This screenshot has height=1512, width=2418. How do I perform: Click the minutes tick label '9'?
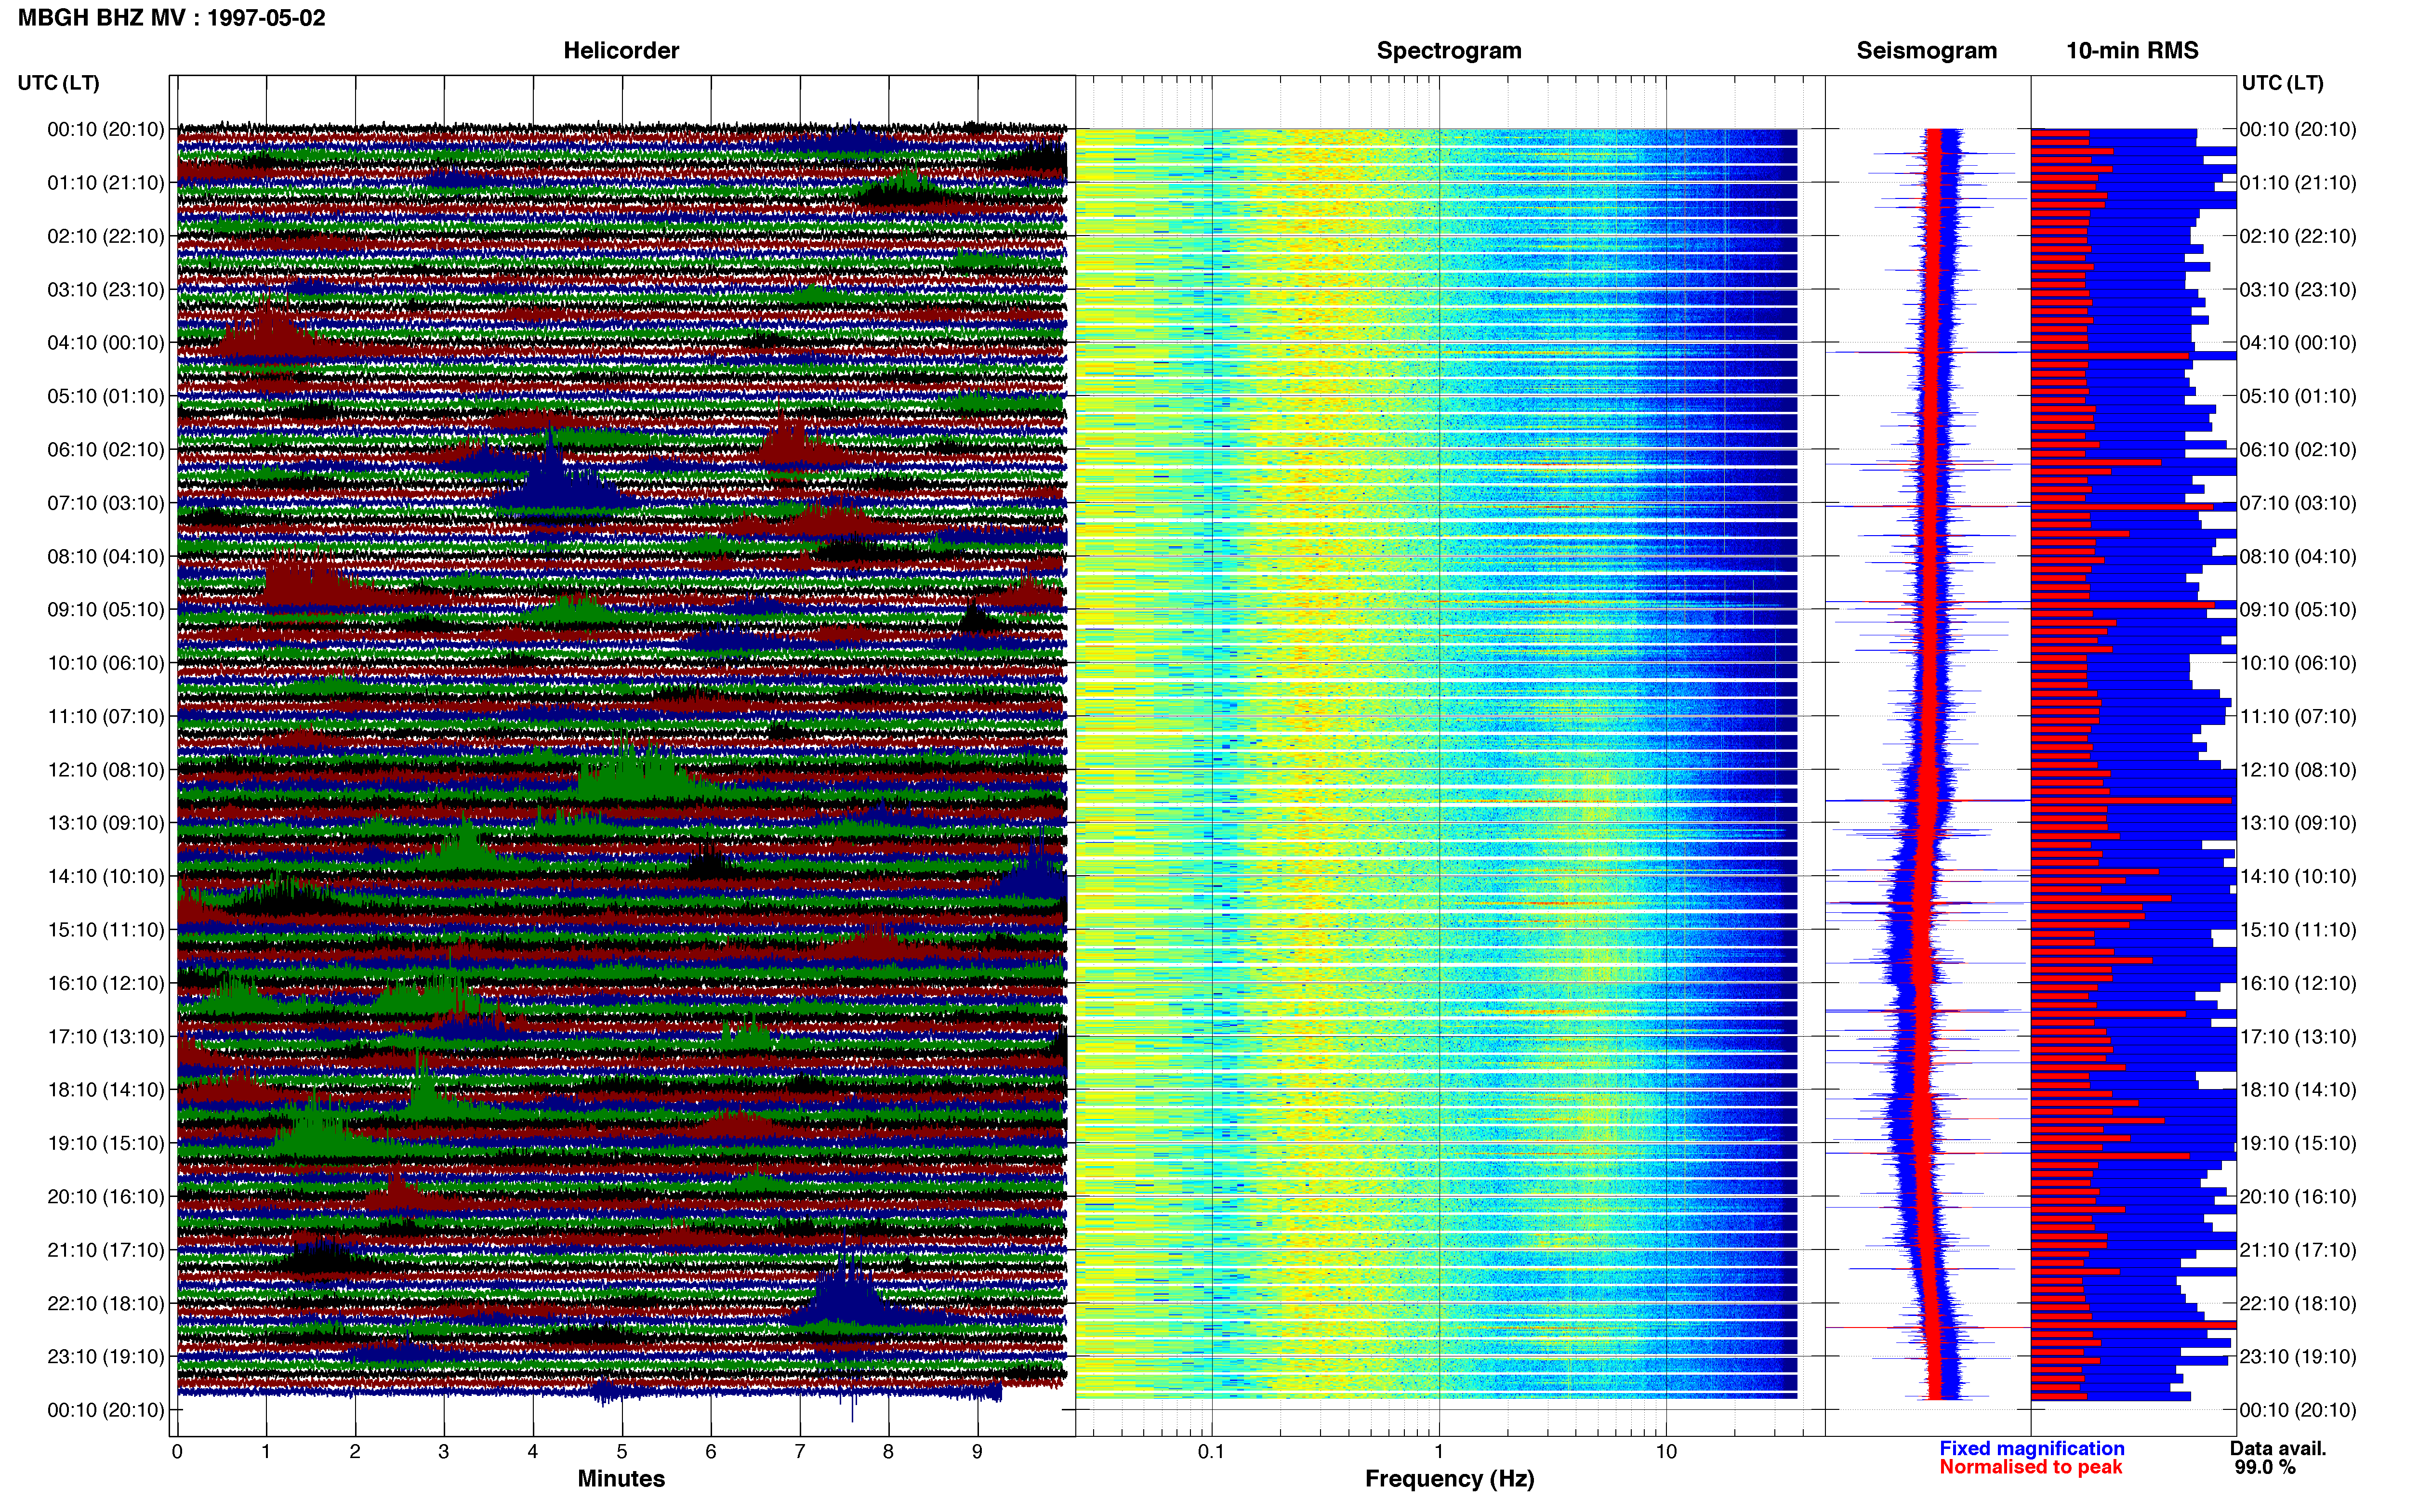[977, 1452]
